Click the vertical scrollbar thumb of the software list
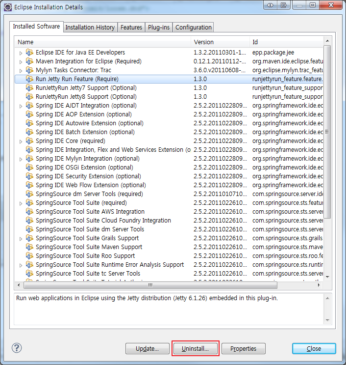 (x=327, y=132)
